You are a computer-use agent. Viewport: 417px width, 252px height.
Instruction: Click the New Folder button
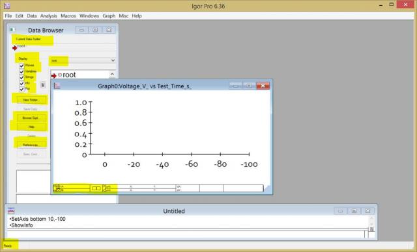[x=31, y=100]
